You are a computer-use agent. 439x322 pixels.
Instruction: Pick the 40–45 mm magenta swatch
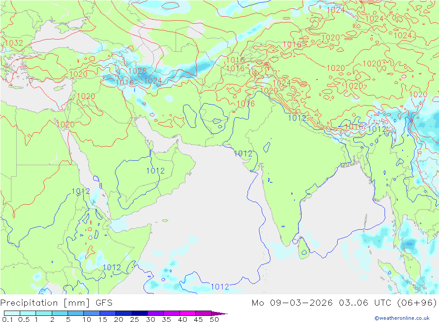click(x=187, y=313)
